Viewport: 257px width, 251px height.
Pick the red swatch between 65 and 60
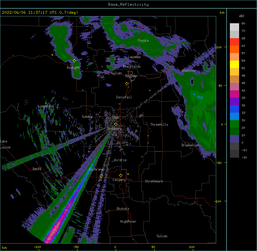[x=234, y=42]
